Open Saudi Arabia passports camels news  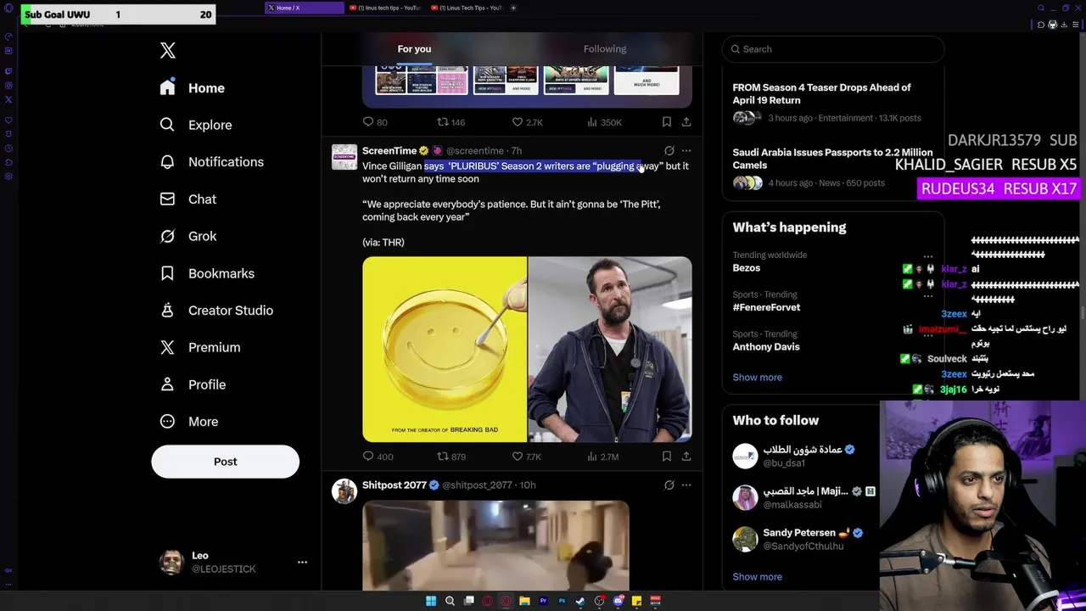click(831, 167)
